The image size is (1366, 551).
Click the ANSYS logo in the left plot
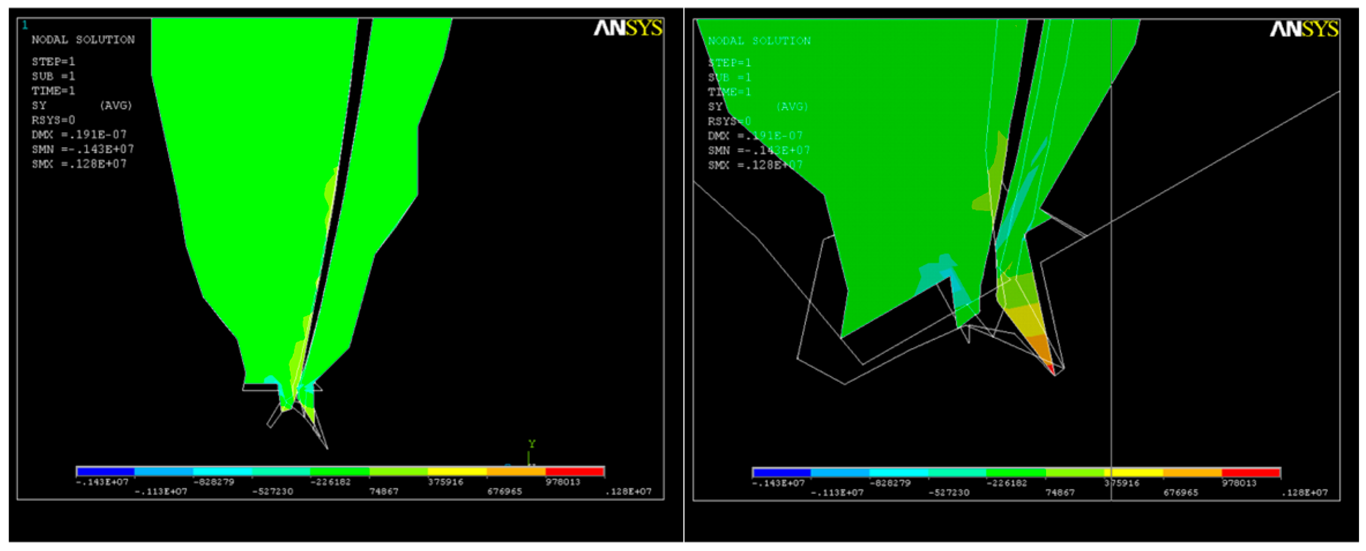[x=628, y=28]
